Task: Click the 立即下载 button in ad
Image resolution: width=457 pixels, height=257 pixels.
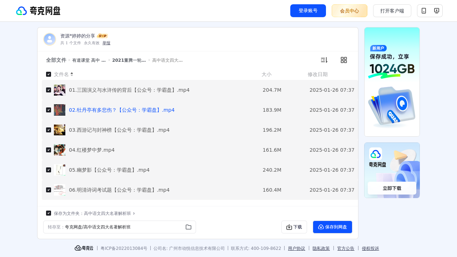Action: click(x=392, y=188)
